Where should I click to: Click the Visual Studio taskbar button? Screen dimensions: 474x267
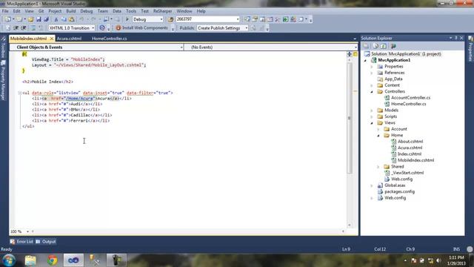[x=73, y=260]
